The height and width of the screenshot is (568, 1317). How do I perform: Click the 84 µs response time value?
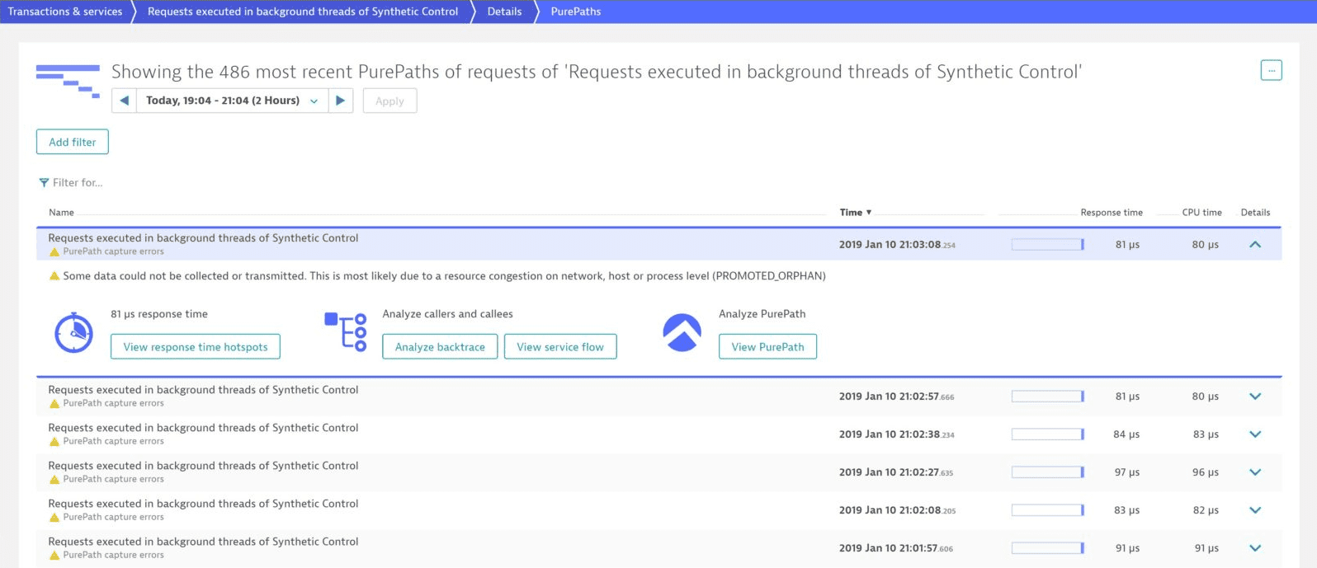click(x=1126, y=434)
